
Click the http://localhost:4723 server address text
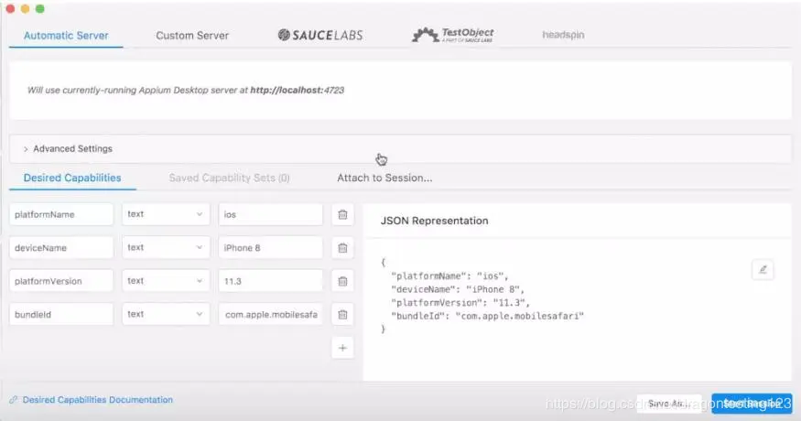pos(297,90)
